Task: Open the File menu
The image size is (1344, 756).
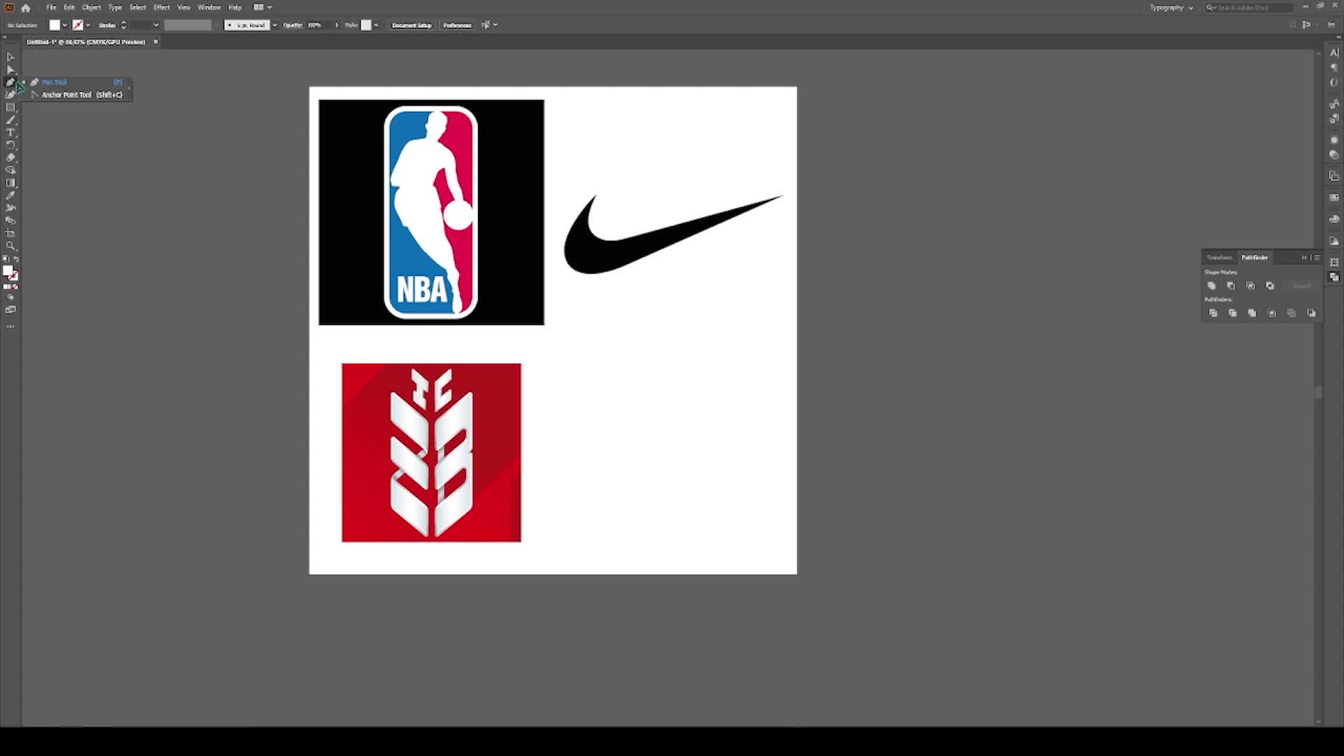Action: [51, 7]
